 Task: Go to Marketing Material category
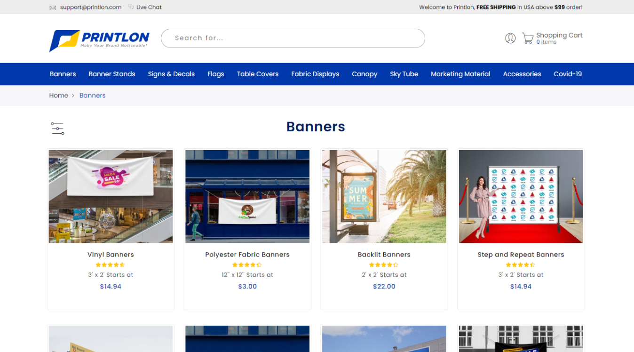[460, 74]
